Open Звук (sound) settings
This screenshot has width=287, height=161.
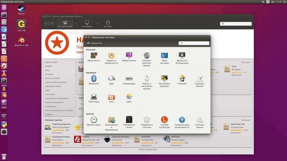111,80
